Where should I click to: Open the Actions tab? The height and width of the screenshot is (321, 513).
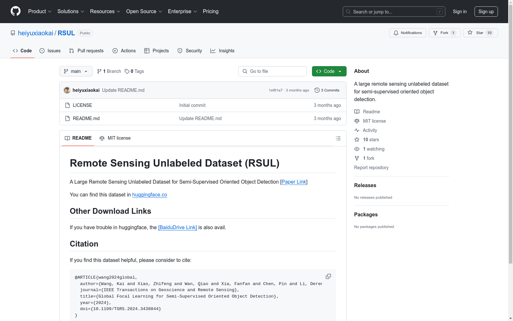coord(124,51)
